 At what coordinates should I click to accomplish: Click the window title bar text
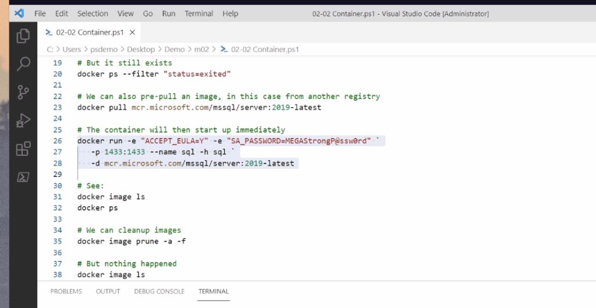point(400,14)
